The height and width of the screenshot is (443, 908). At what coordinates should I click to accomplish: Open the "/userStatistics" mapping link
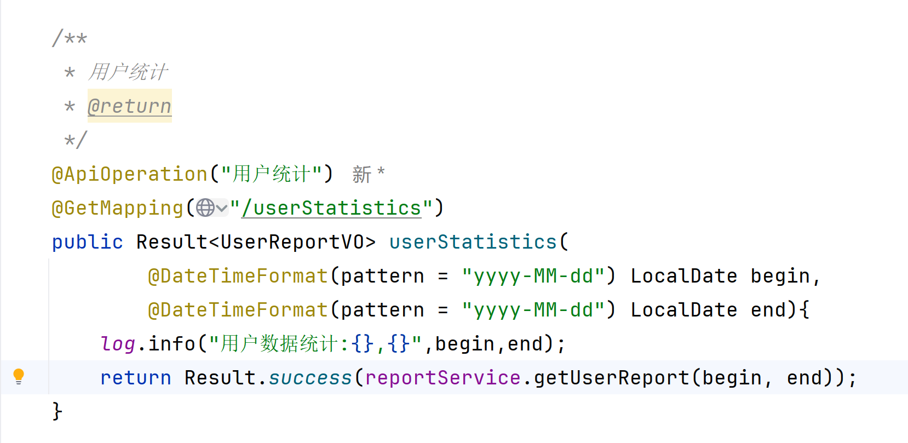(x=331, y=208)
